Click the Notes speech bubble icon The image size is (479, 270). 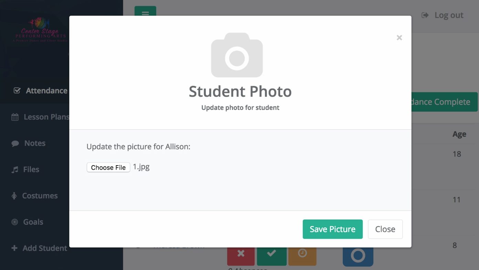[15, 144]
